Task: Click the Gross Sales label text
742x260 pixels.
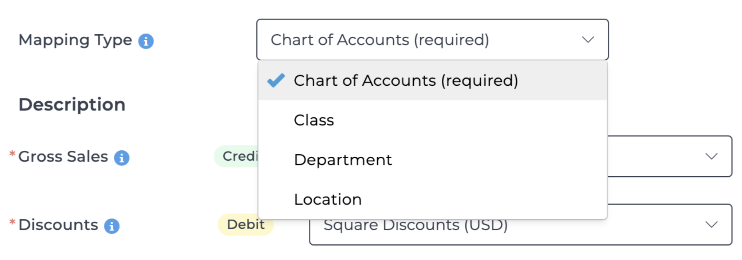Action: click(x=63, y=157)
